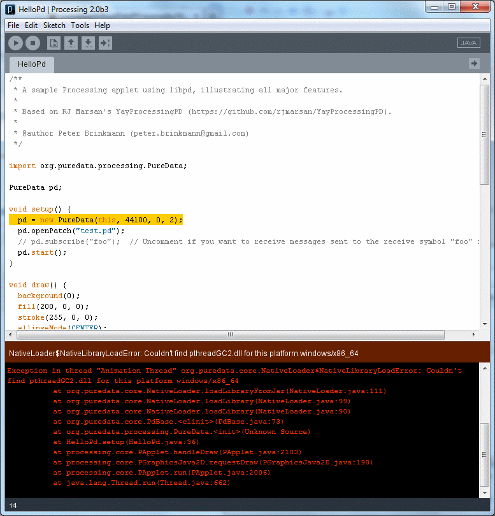
Task: Open the tab menu arrow beside HelloPd
Action: click(x=474, y=64)
